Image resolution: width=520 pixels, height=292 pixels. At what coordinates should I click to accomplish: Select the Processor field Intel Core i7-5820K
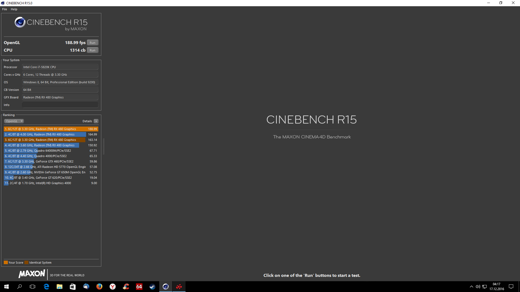tap(60, 67)
